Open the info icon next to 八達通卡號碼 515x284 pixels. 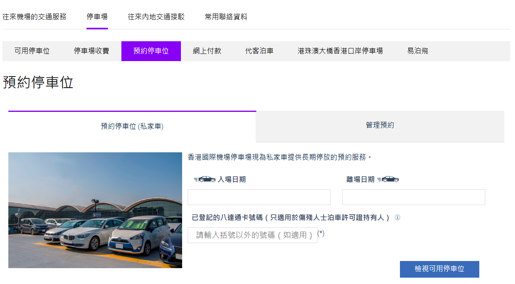coord(398,218)
